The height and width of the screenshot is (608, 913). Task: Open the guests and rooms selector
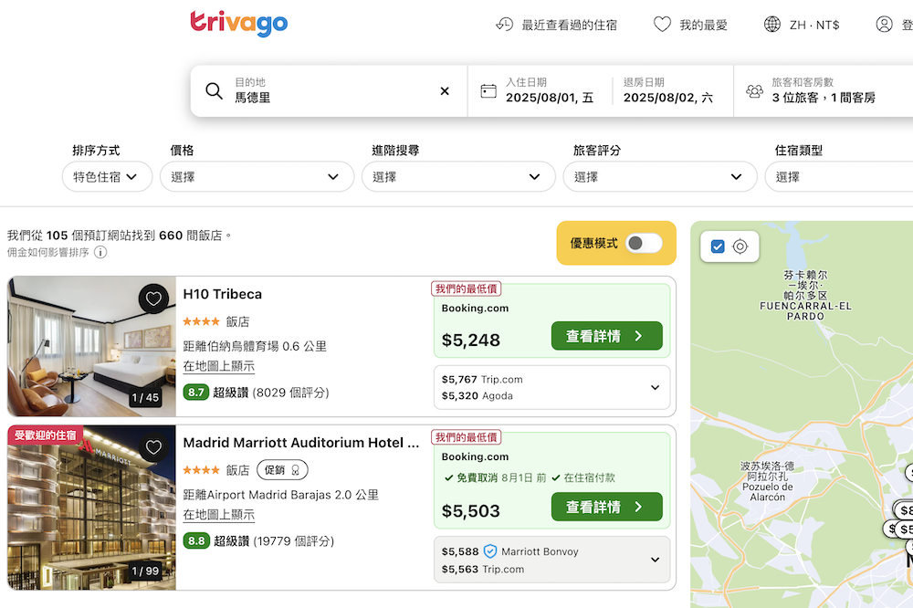pyautogui.click(x=822, y=90)
